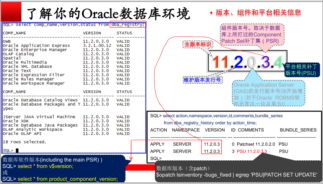Click the first STATUS column header

click(124, 33)
